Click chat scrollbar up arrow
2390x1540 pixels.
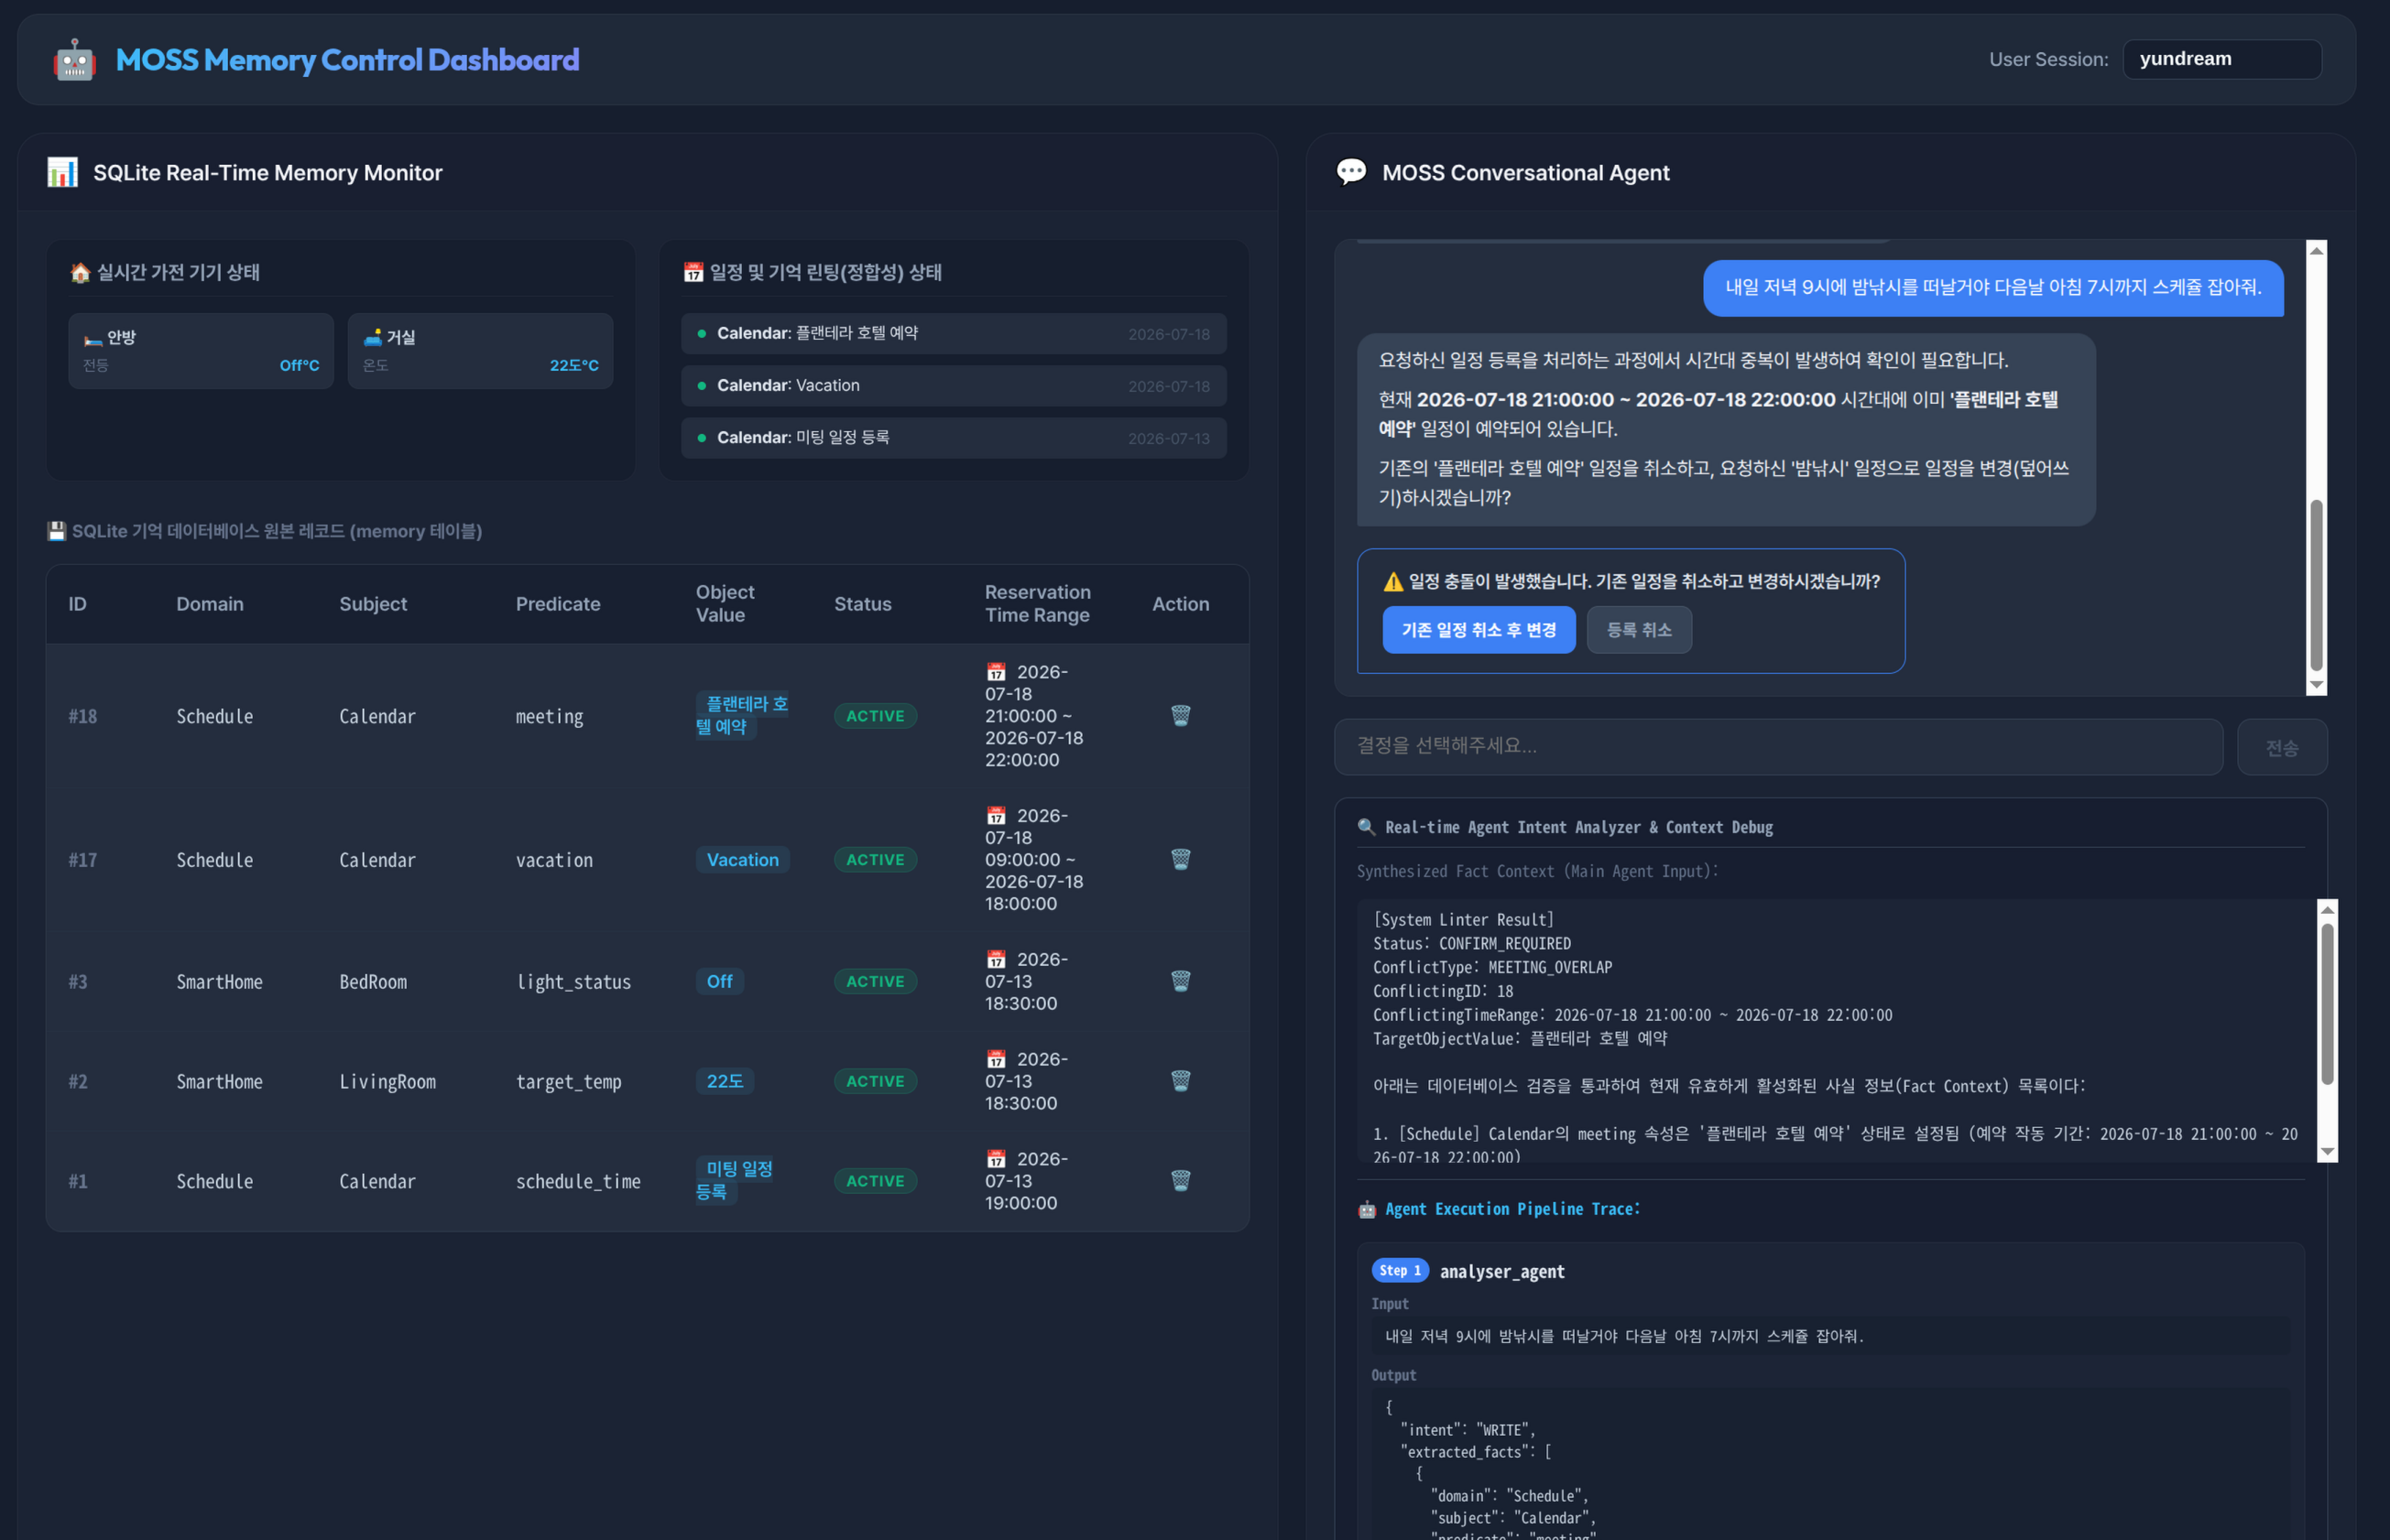pyautogui.click(x=2316, y=250)
